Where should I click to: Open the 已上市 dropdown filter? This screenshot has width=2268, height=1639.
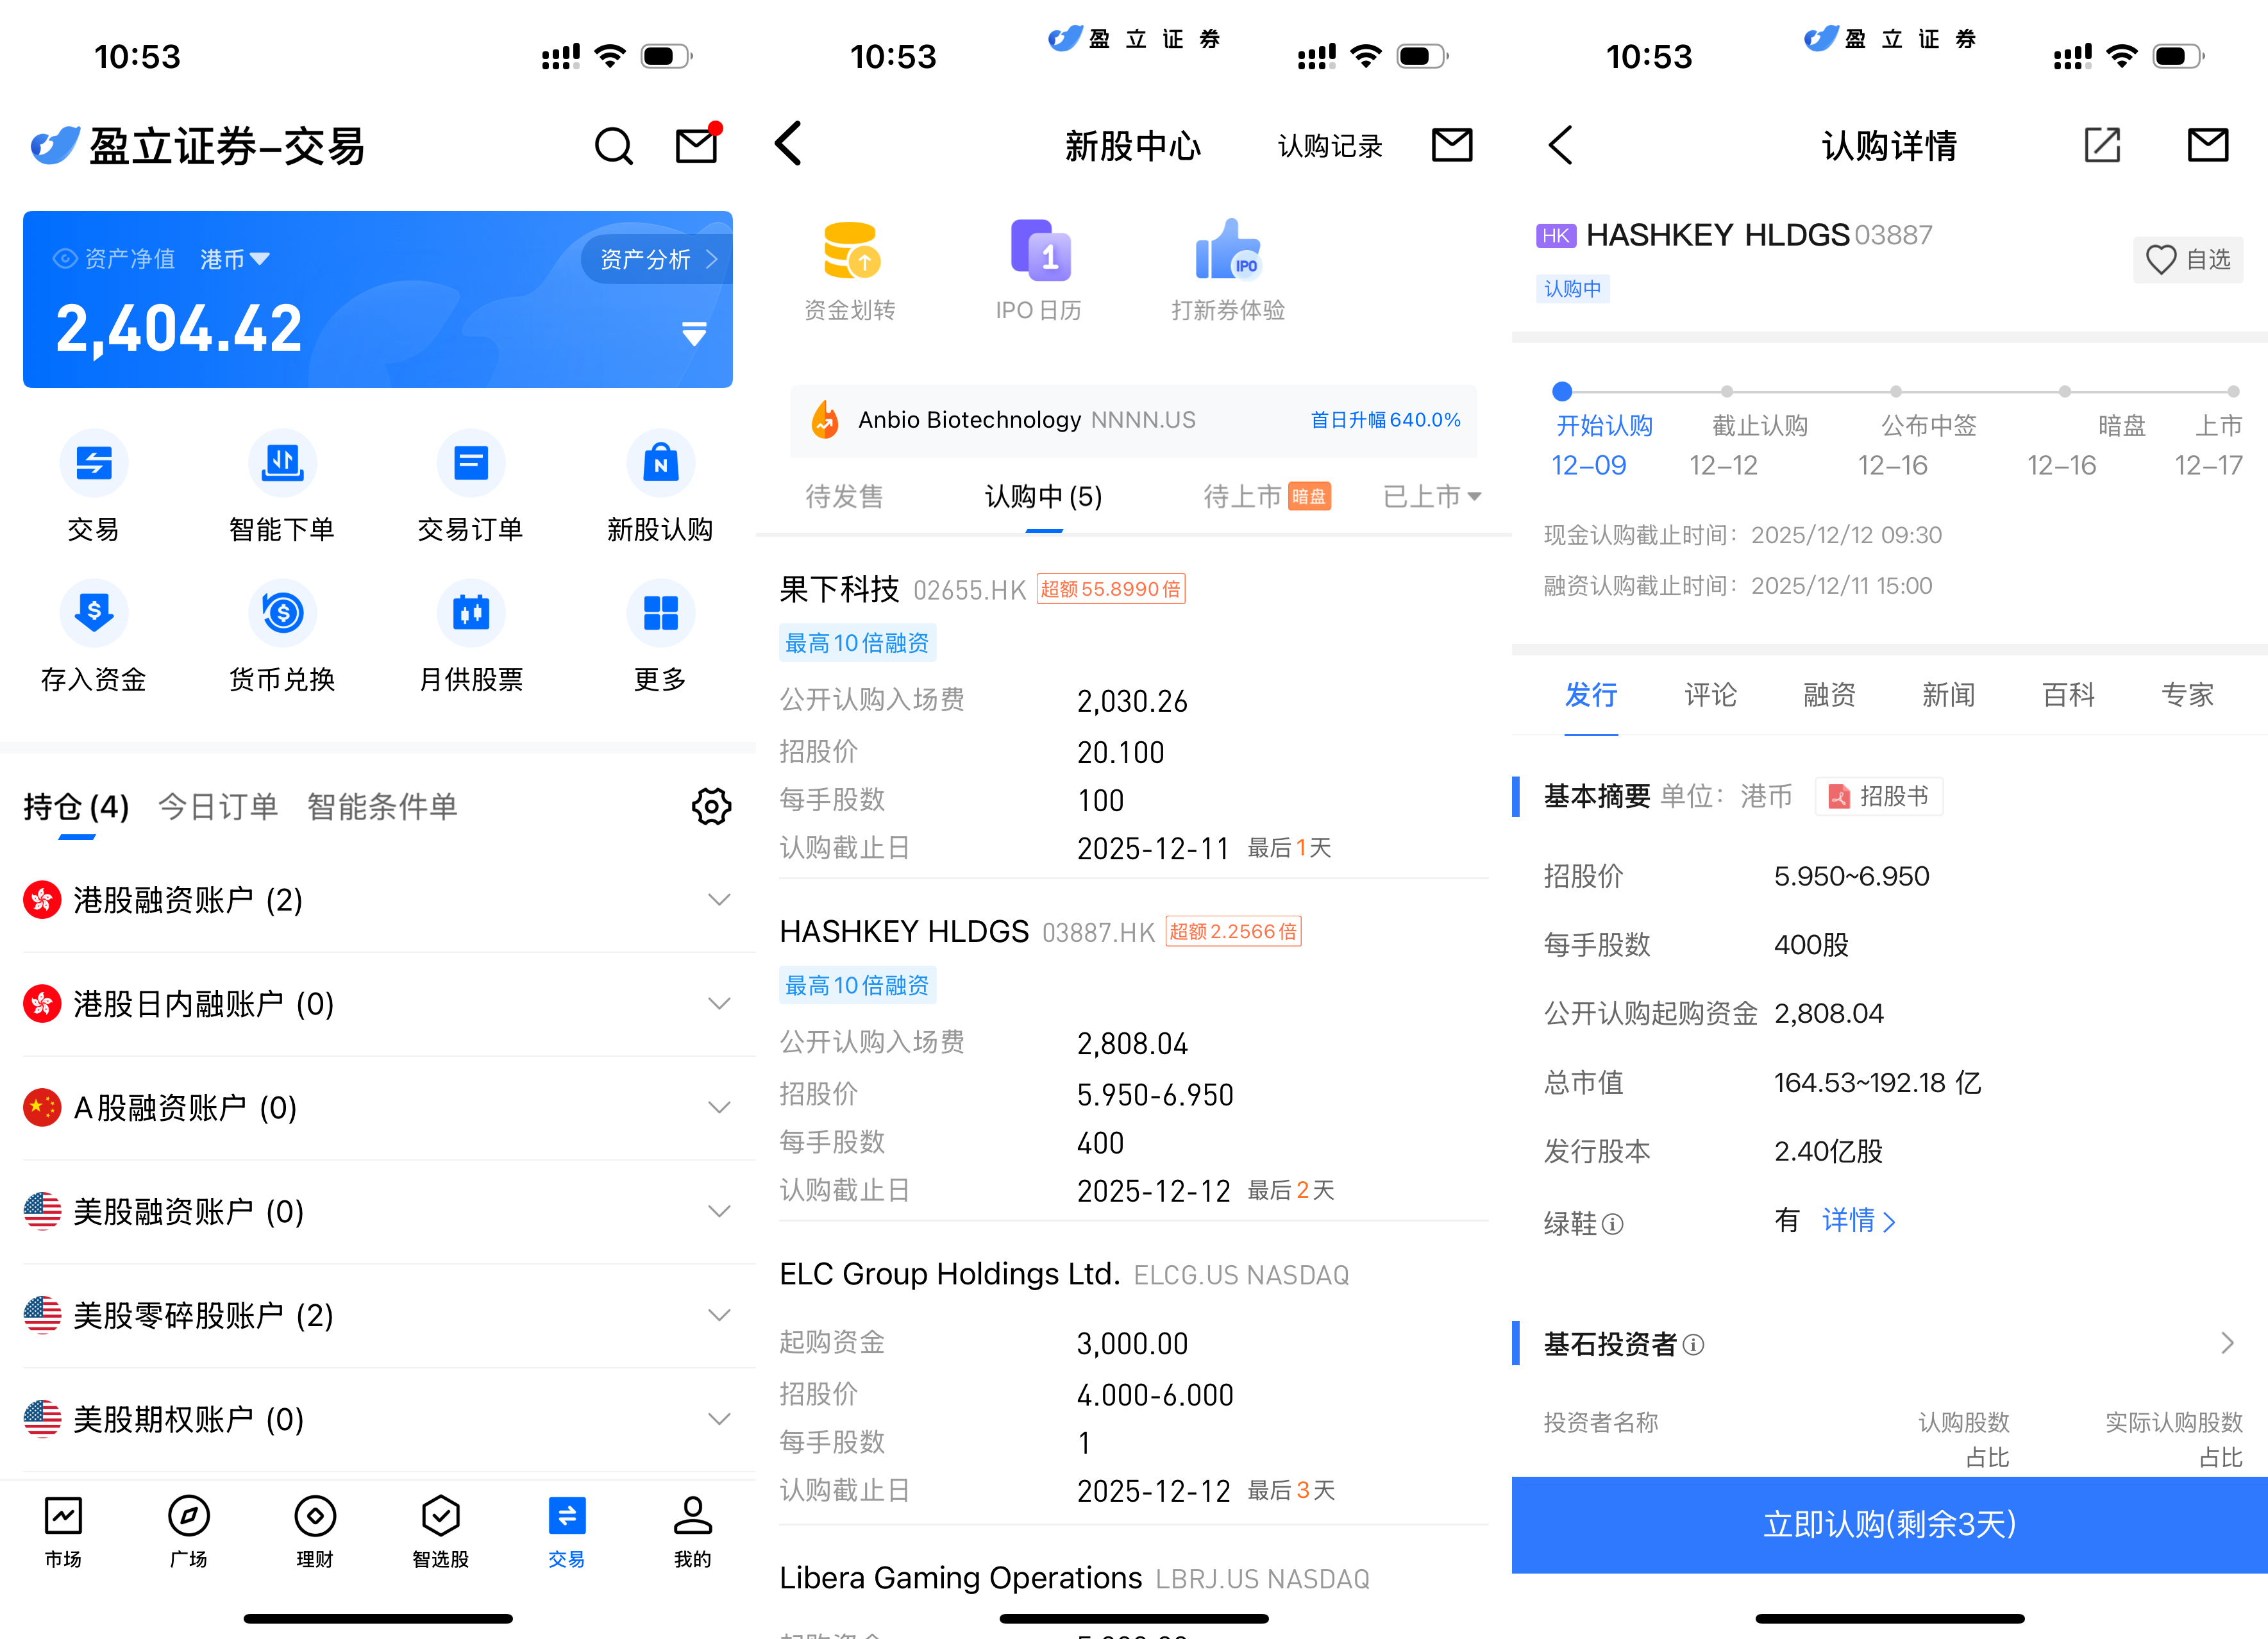click(1430, 497)
